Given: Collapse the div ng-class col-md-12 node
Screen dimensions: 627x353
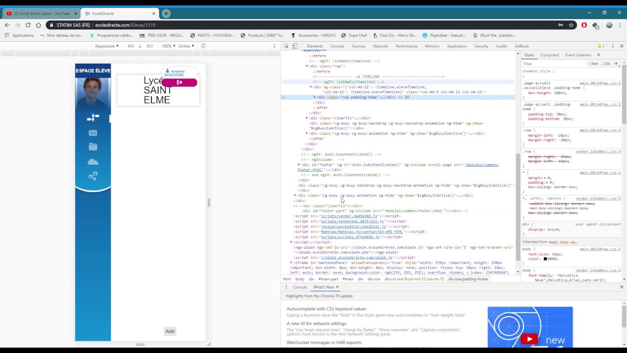Looking at the screenshot, I should (x=311, y=87).
